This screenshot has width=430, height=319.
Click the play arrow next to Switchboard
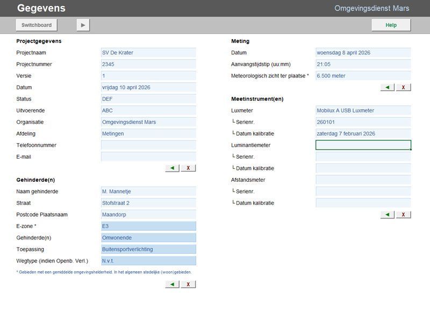[x=83, y=25]
